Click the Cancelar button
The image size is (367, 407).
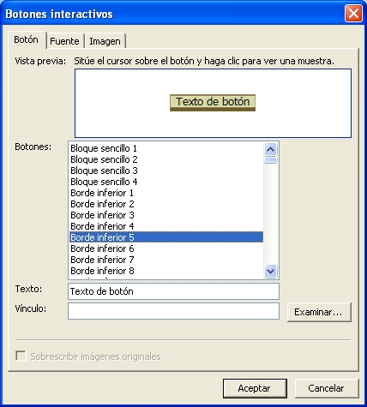pyautogui.click(x=327, y=388)
